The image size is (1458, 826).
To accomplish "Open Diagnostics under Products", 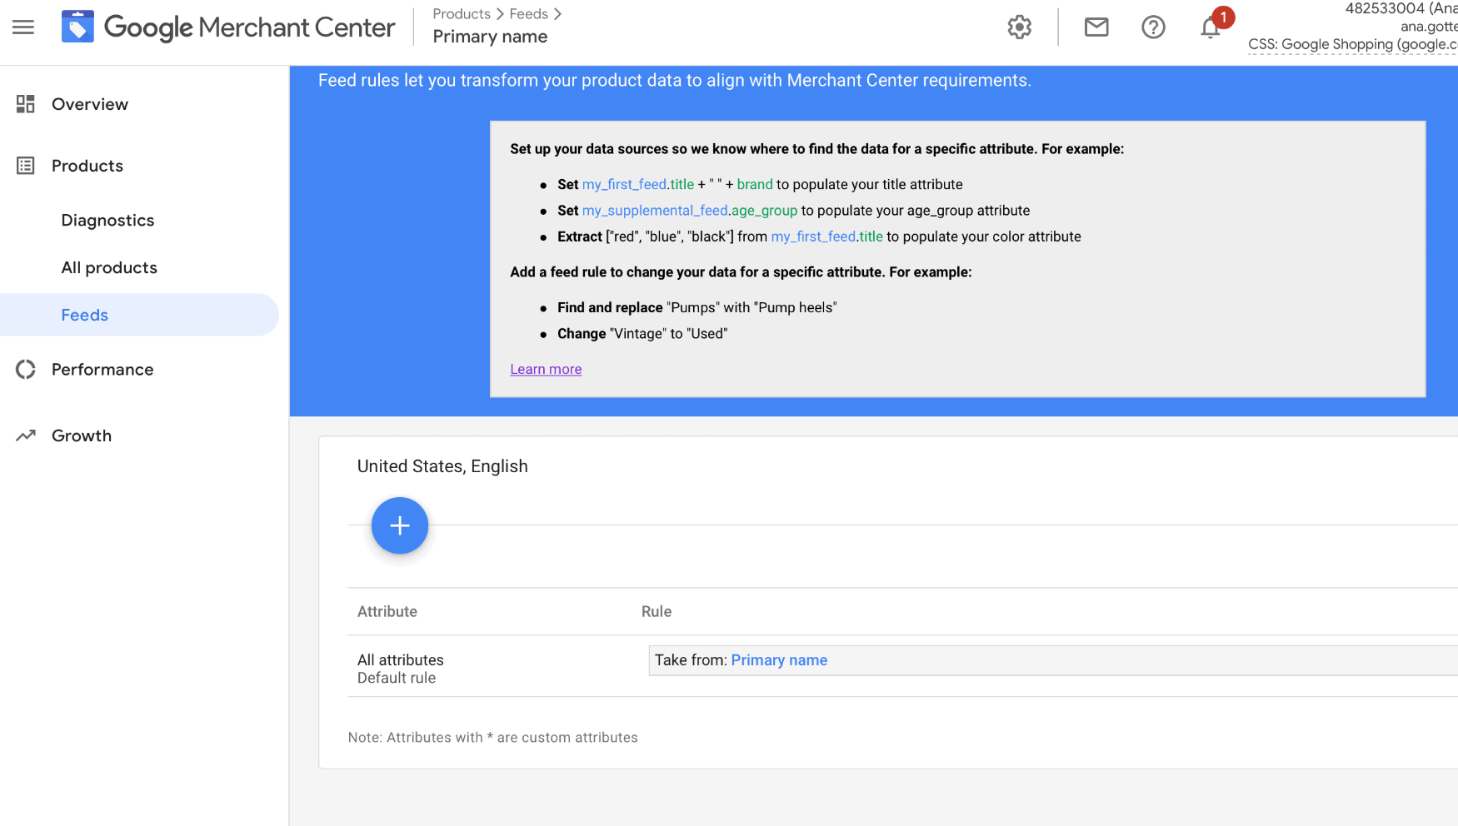I will [x=107, y=221].
